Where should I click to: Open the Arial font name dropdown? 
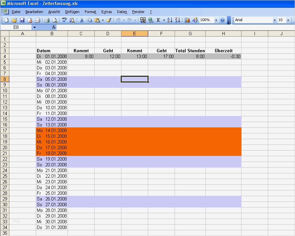274,20
